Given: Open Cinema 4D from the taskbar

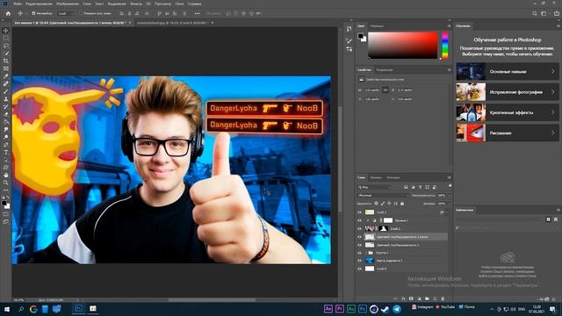Looking at the screenshot, I should click(x=374, y=309).
